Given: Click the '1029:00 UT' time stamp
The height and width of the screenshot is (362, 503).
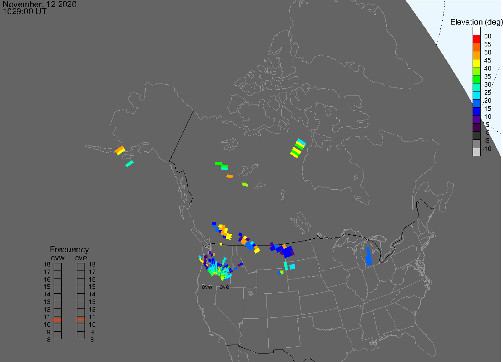Looking at the screenshot, I should [x=25, y=12].
